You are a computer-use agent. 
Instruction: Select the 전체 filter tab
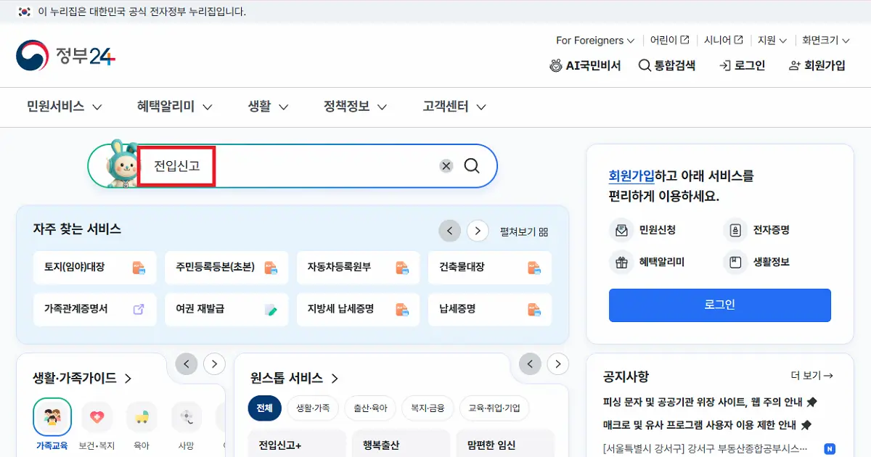pos(264,408)
